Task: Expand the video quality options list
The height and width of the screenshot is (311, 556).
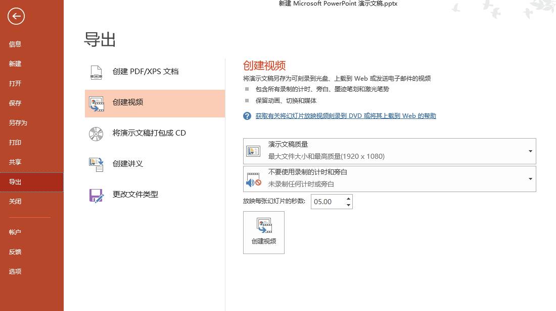Action: pos(530,150)
